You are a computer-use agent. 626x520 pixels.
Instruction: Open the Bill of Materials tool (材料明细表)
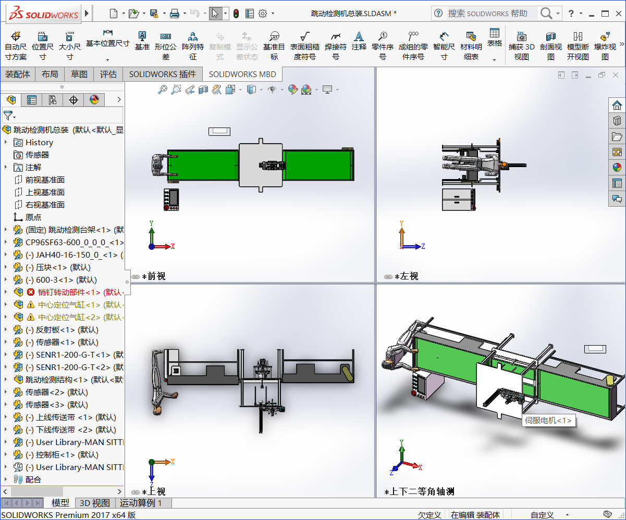pos(471,45)
